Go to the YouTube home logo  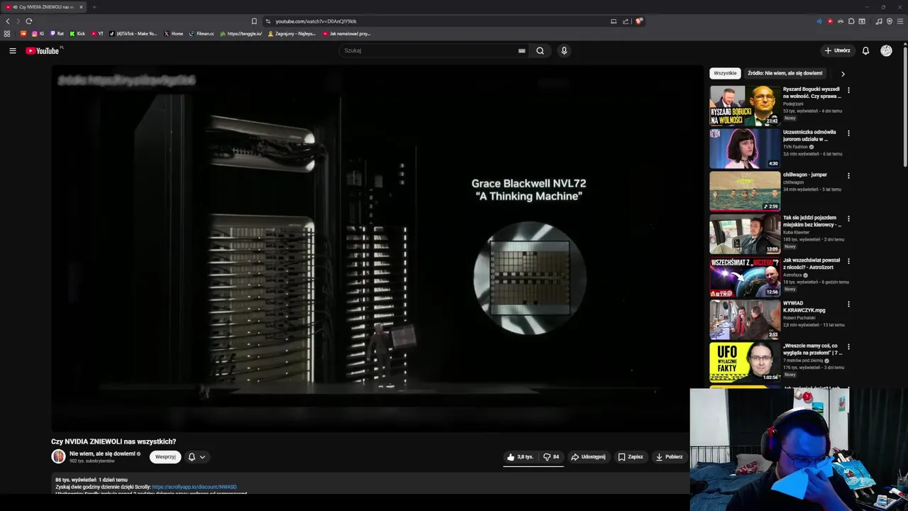point(44,50)
